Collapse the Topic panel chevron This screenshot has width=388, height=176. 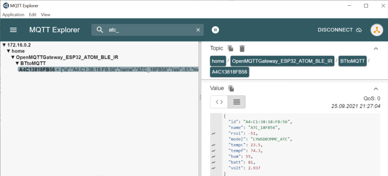pos(376,49)
